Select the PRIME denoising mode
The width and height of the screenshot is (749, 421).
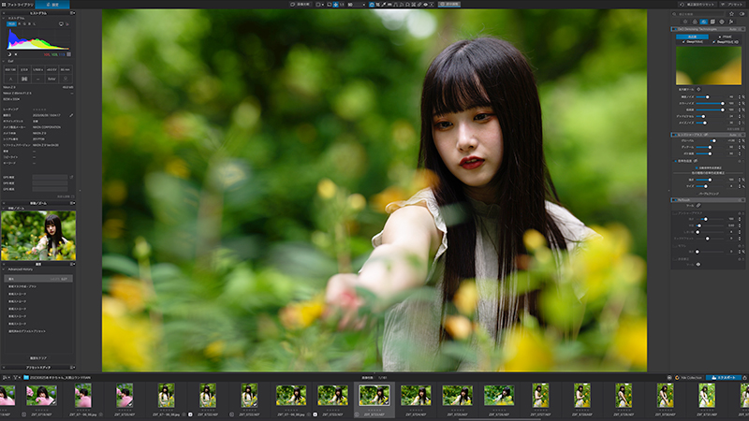click(x=725, y=36)
